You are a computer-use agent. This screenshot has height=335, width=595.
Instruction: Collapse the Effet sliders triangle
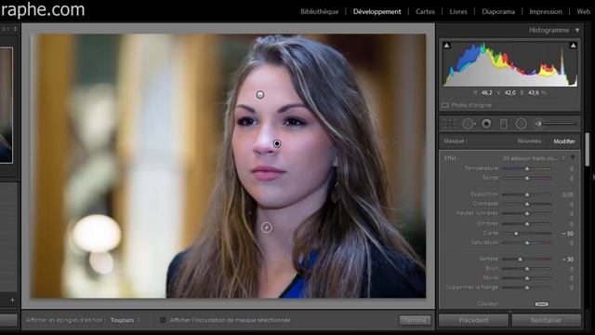(573, 157)
